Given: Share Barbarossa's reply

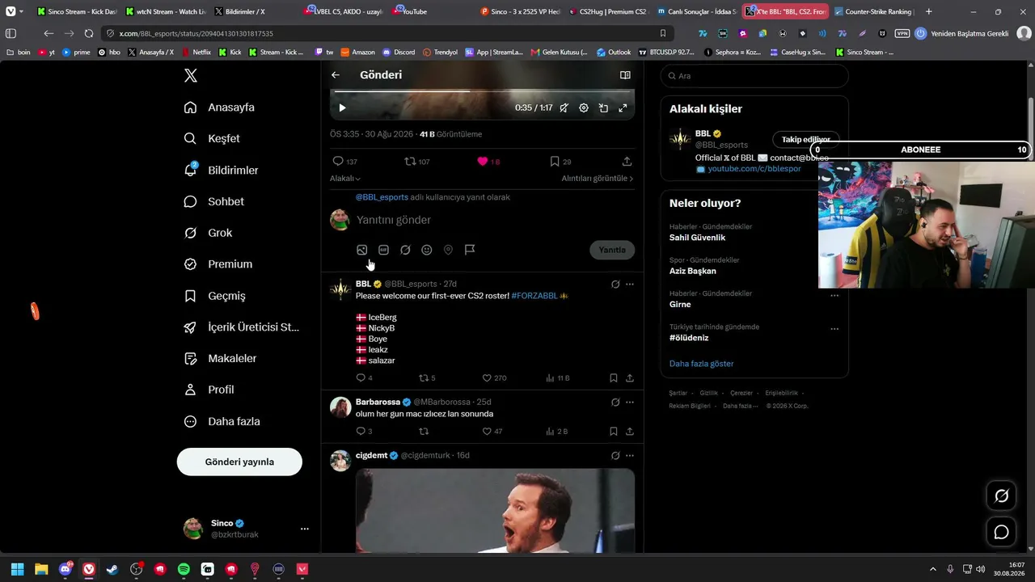Looking at the screenshot, I should [629, 431].
